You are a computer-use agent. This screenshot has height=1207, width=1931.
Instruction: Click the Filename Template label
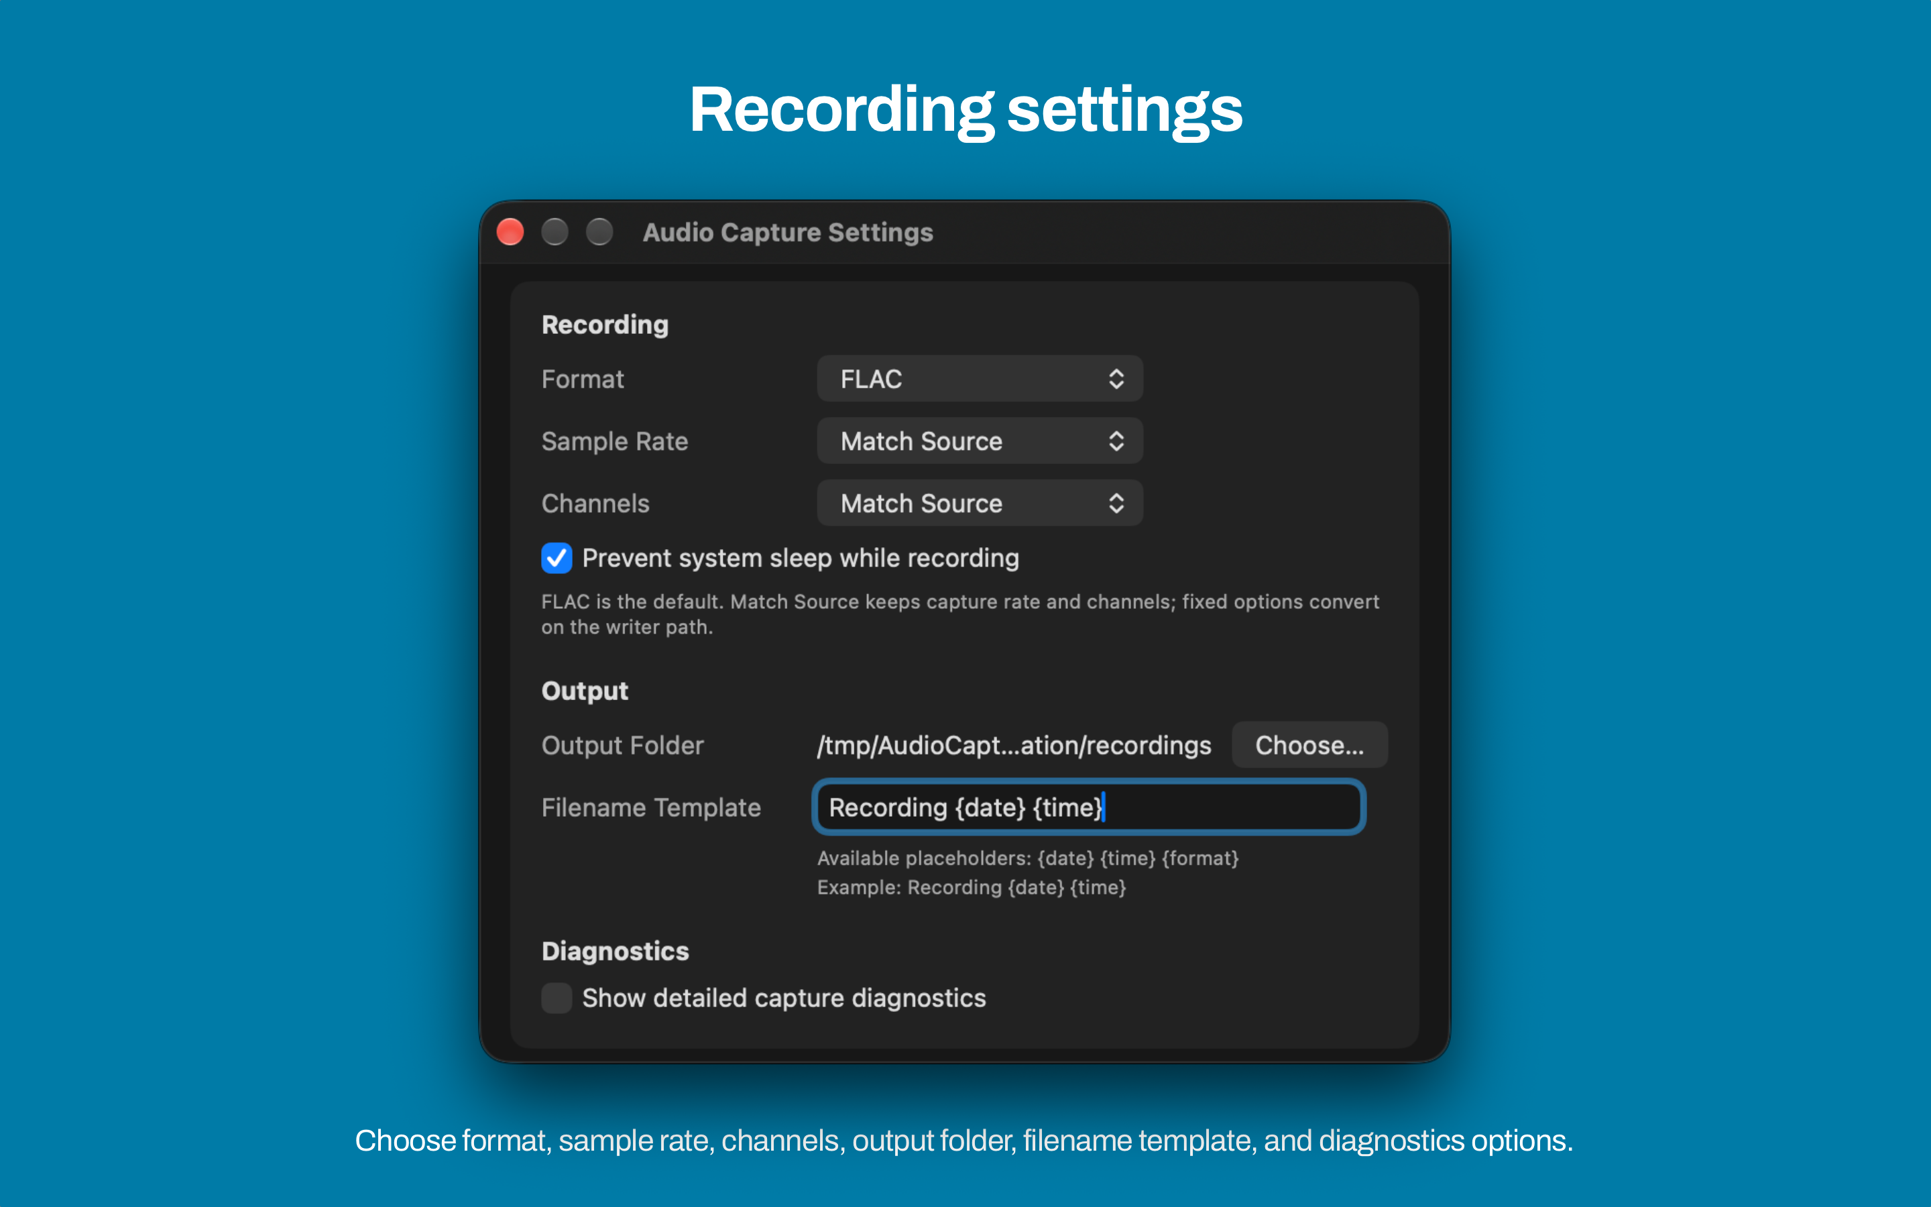click(x=651, y=808)
